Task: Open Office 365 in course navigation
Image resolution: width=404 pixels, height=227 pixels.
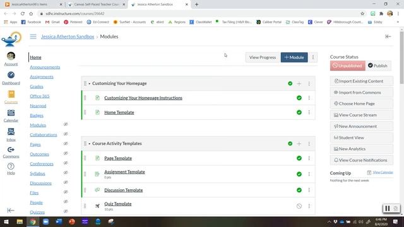Action: coord(40,96)
